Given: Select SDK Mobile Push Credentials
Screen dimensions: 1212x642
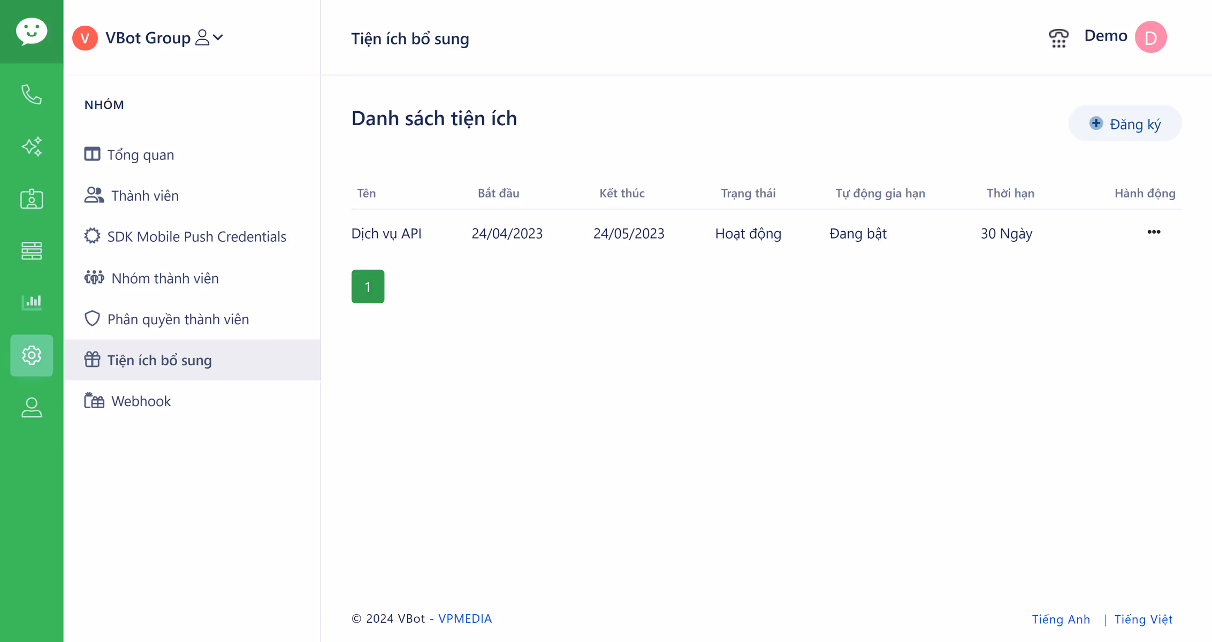Looking at the screenshot, I should (x=196, y=236).
